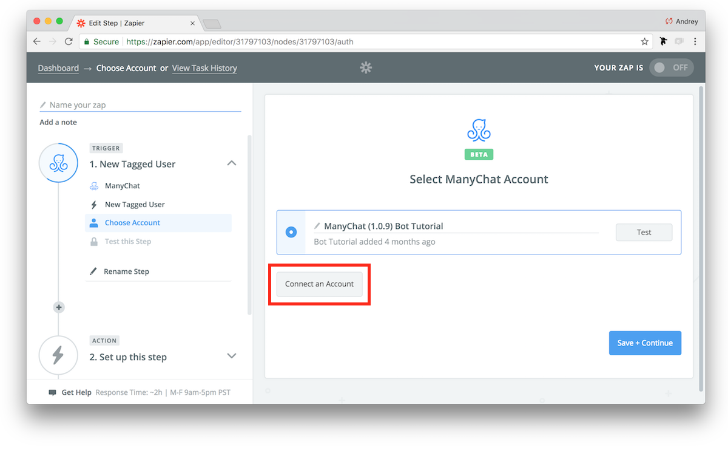
Task: Toggle the zap ON/OFF switch
Action: coord(671,67)
